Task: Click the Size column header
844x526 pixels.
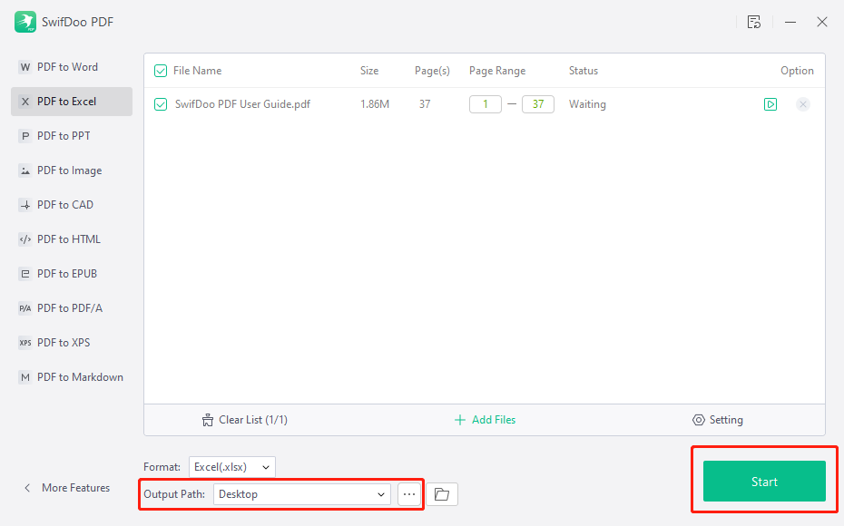Action: tap(369, 71)
